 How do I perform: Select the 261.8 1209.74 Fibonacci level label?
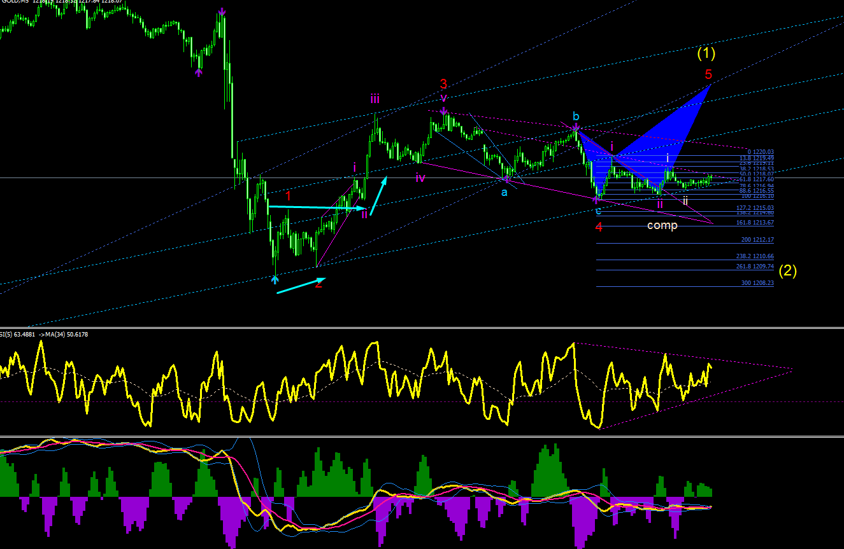pos(755,267)
